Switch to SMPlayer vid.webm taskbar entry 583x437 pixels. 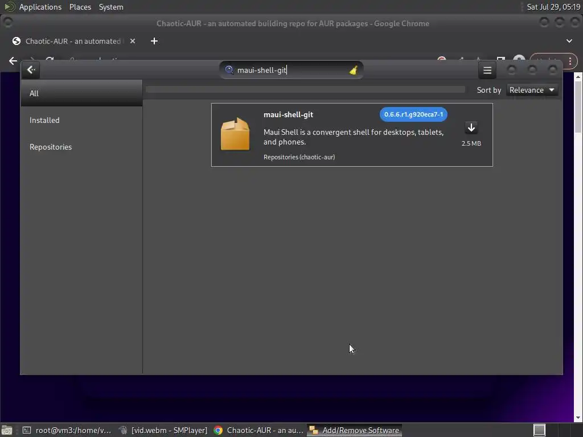pos(163,430)
